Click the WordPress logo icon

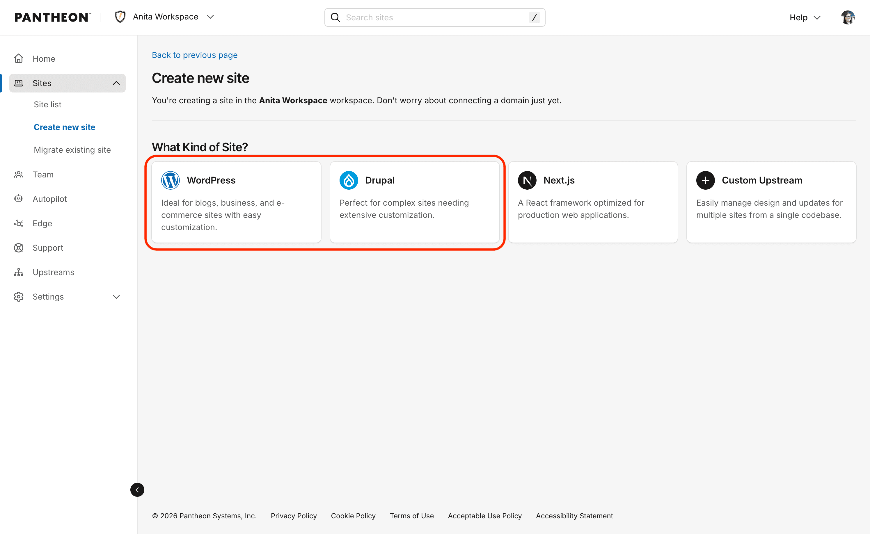pos(171,180)
